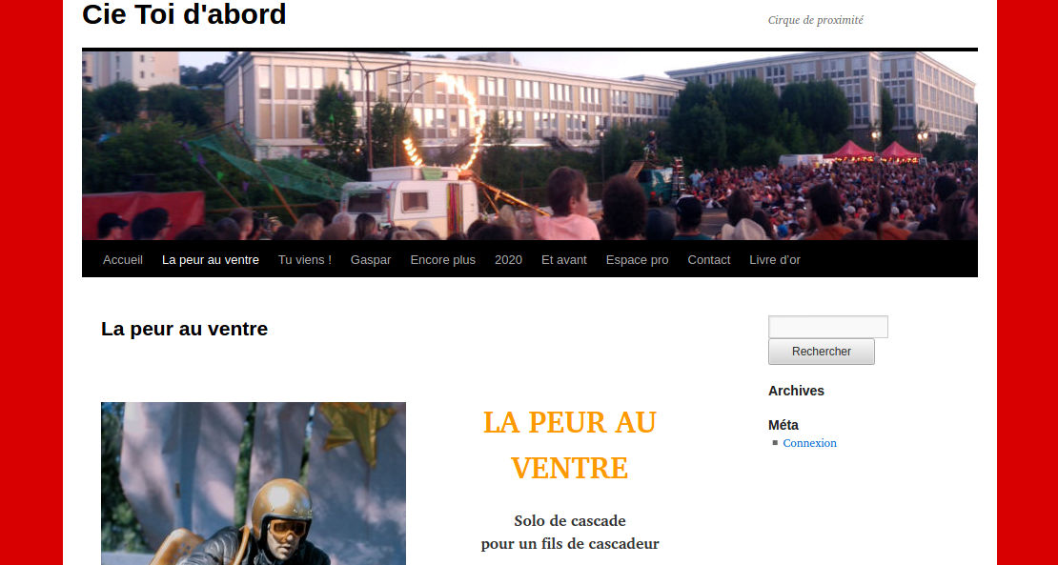Go to the Espace pro page
Screen dimensions: 1058x565
[x=637, y=259]
